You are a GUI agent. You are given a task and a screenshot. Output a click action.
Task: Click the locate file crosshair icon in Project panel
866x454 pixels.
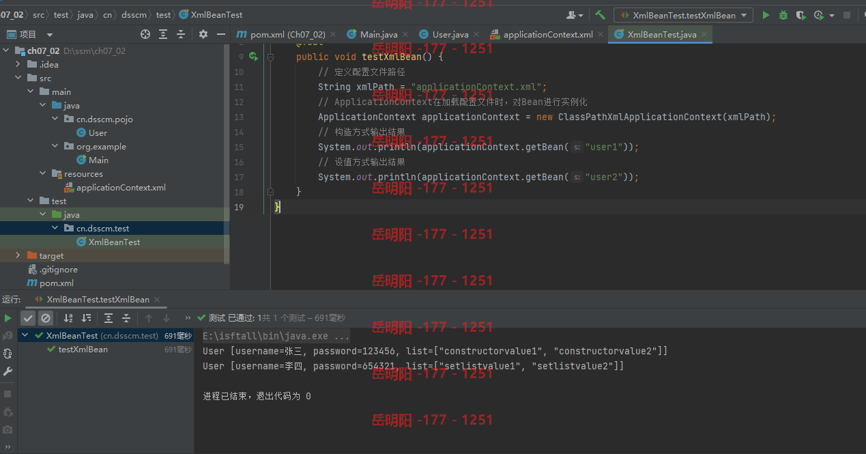coord(145,34)
